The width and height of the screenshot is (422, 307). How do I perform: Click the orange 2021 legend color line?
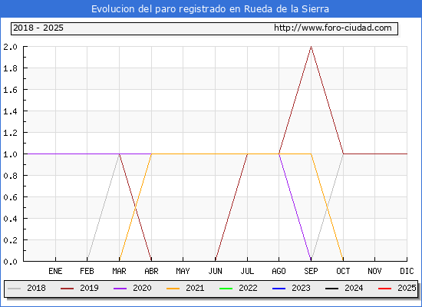173,289
